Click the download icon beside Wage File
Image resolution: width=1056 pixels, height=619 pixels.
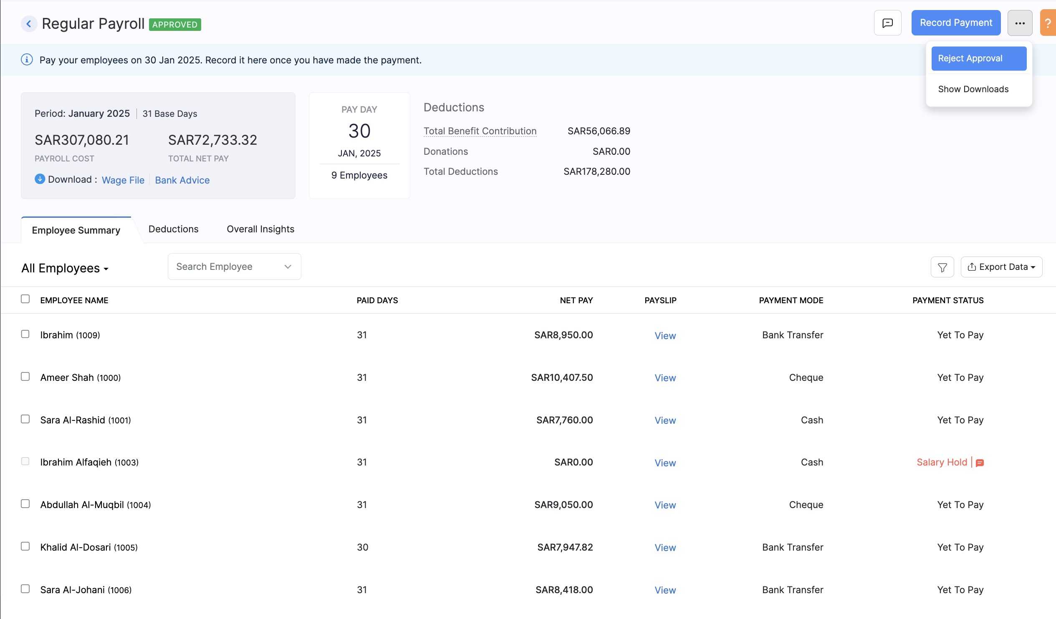39,179
